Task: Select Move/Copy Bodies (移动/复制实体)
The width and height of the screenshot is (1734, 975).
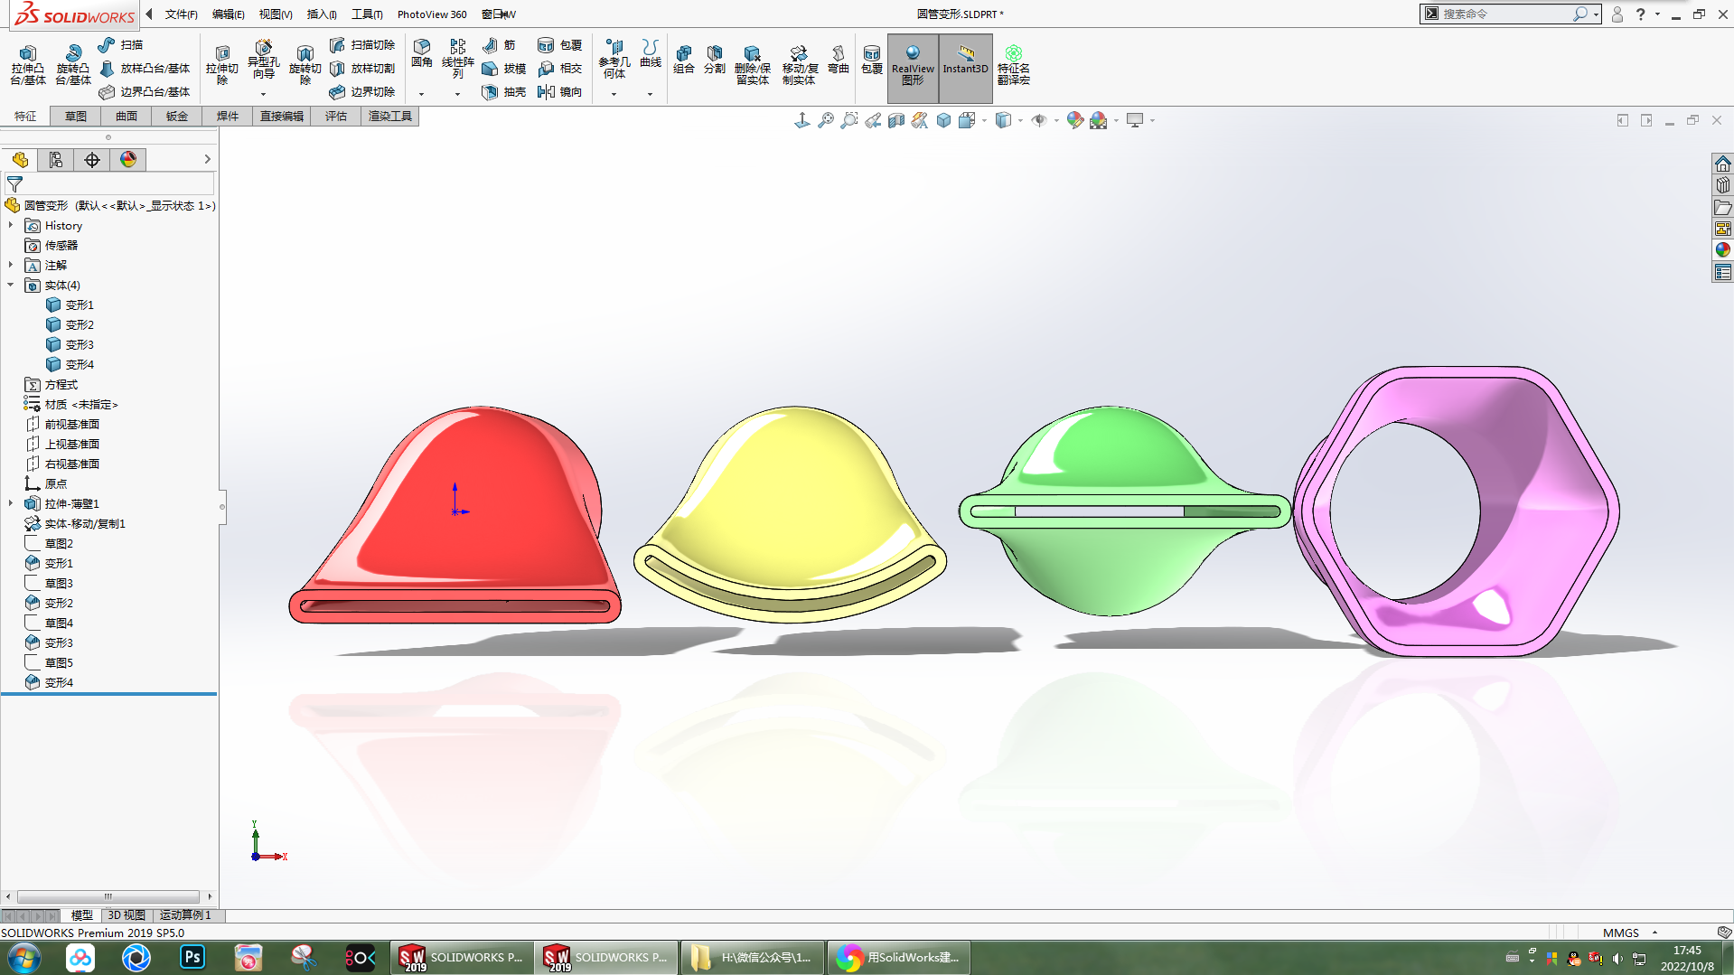Action: point(800,65)
